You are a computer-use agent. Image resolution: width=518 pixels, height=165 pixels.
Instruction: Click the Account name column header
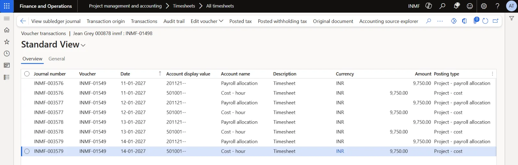tap(235, 74)
